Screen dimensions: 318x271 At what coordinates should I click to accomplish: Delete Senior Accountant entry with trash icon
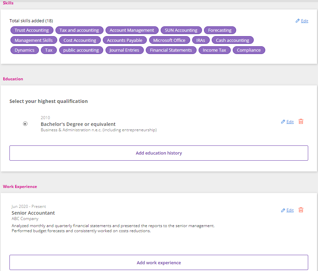coord(301,210)
